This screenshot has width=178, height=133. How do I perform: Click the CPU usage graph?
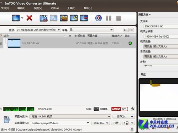(x=19, y=109)
